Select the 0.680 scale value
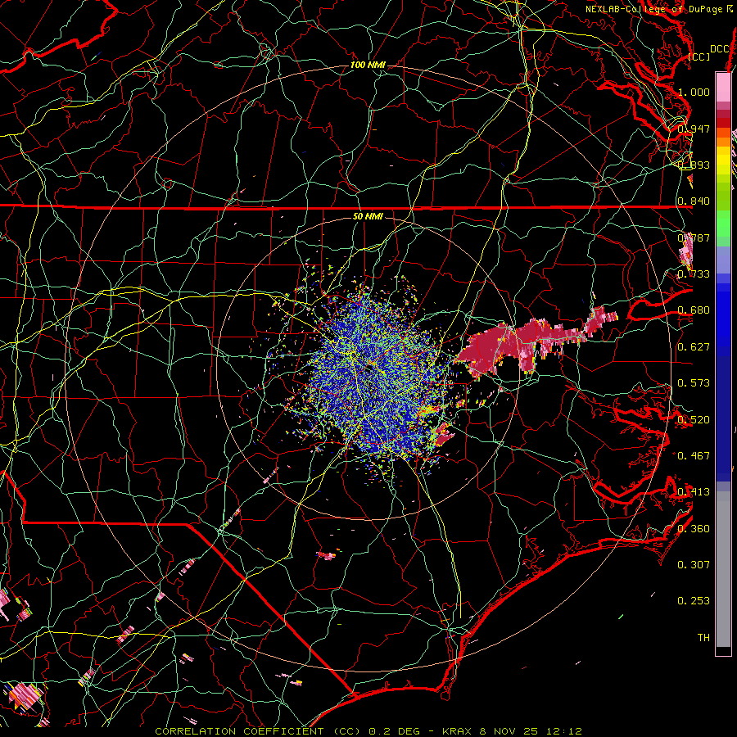 tap(694, 310)
